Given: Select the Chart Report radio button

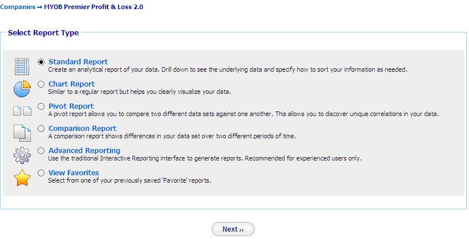Looking at the screenshot, I should (x=41, y=84).
